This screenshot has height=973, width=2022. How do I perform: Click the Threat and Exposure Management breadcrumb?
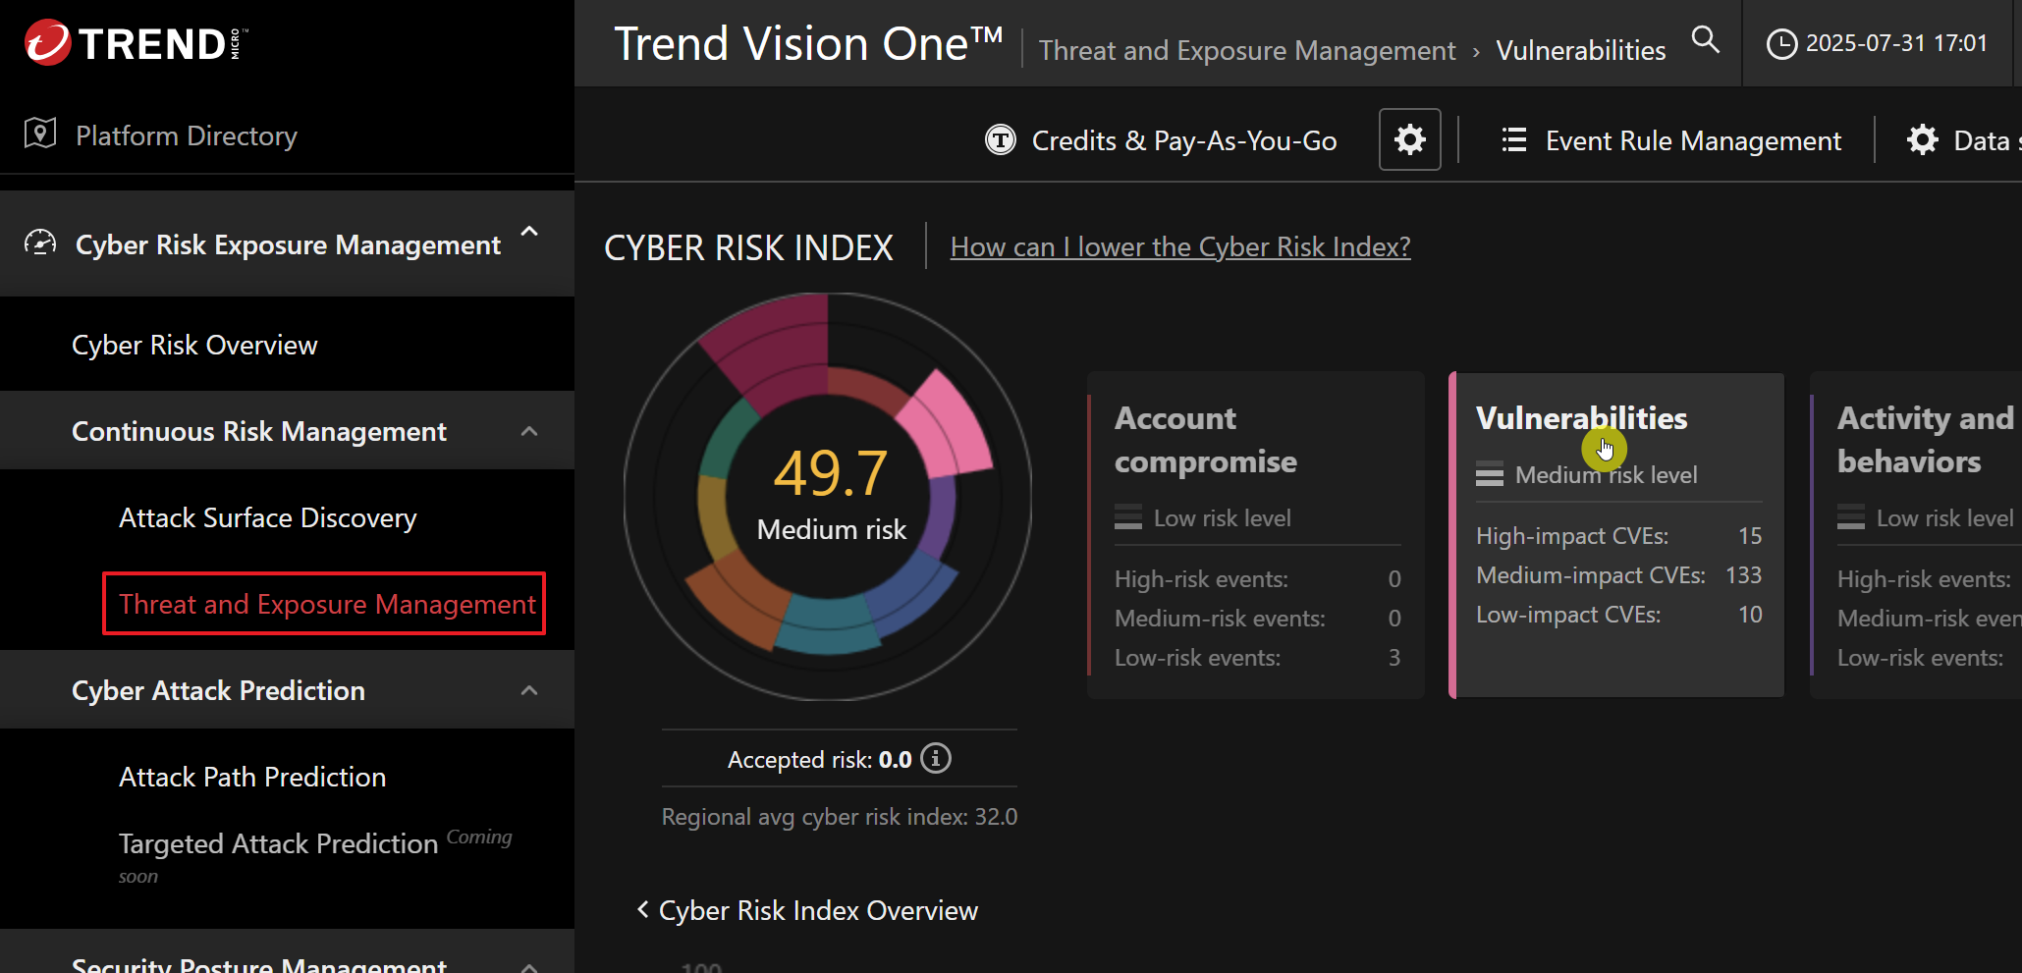(x=1246, y=51)
